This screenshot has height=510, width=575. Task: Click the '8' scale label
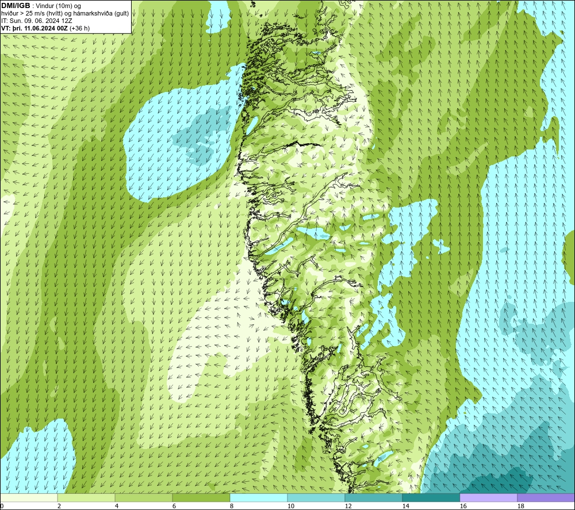pyautogui.click(x=232, y=507)
